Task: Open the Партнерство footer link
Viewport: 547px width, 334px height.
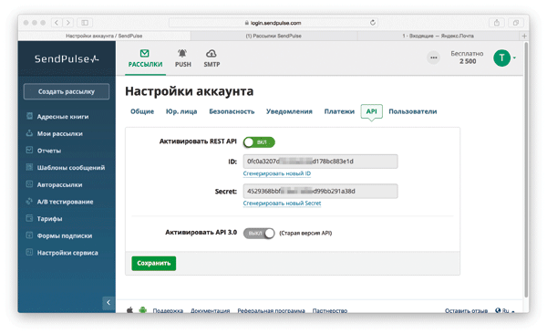Action: [330, 310]
